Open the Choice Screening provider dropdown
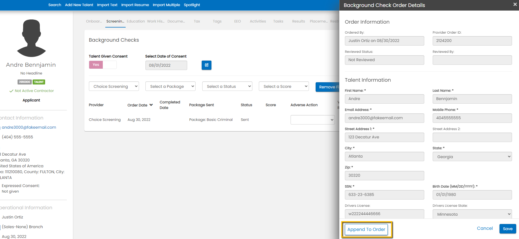 click(114, 86)
